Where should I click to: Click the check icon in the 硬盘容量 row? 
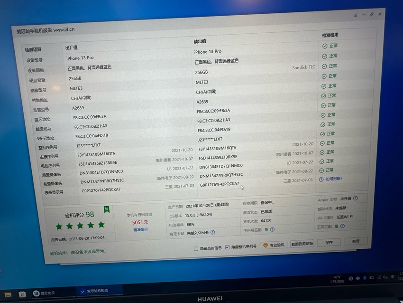(324, 66)
